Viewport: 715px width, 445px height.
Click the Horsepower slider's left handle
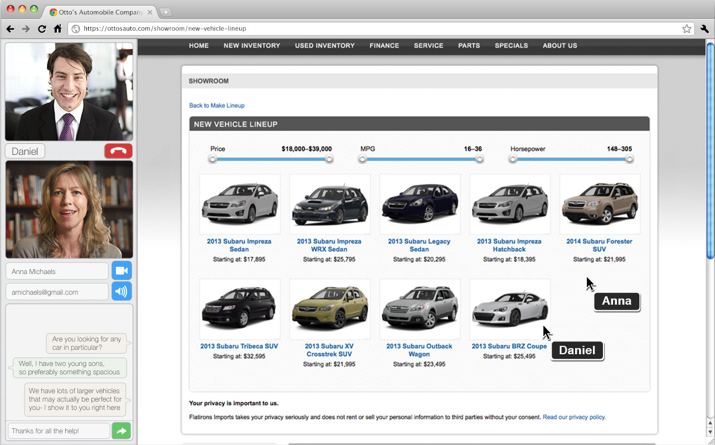[x=513, y=159]
